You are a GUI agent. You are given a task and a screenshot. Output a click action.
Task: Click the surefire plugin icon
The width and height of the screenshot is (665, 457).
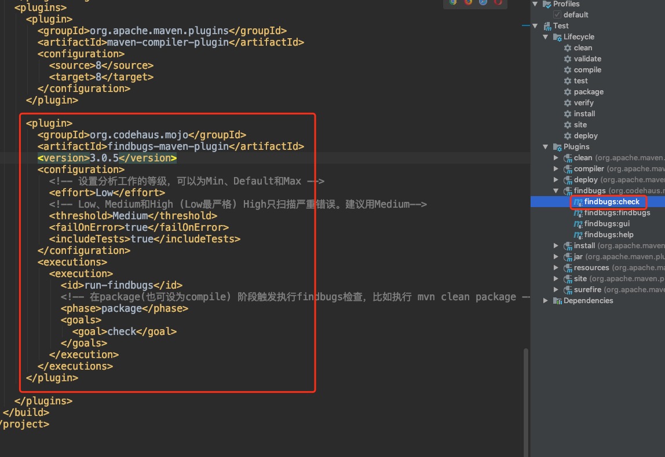pyautogui.click(x=568, y=290)
